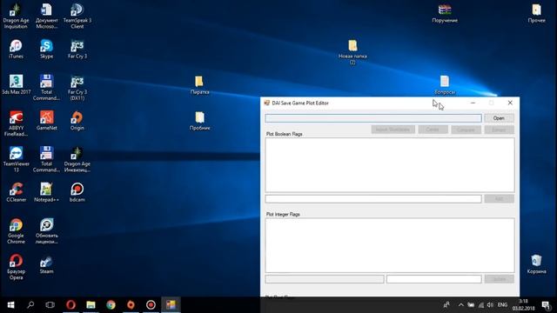This screenshot has width=557, height=313.
Task: Open the iTunes desktop icon
Action: pos(16,49)
